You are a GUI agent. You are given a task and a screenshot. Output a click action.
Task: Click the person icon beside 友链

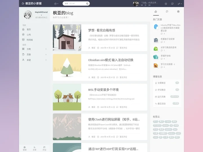[23, 60]
